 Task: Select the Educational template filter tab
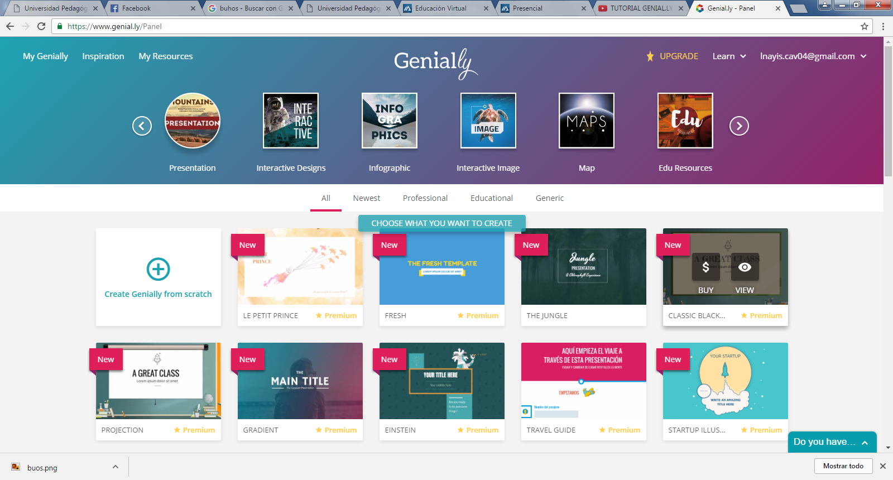pyautogui.click(x=492, y=198)
